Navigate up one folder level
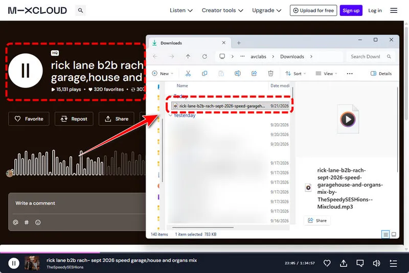 click(x=188, y=56)
